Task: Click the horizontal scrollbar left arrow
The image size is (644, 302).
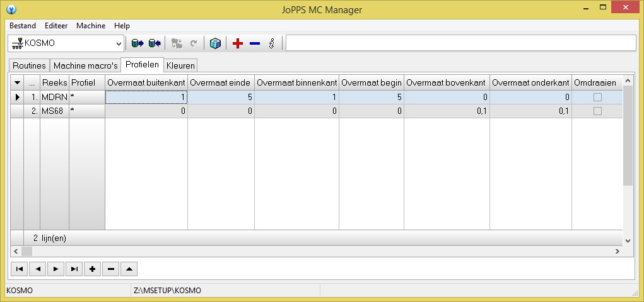Action: coord(16,251)
